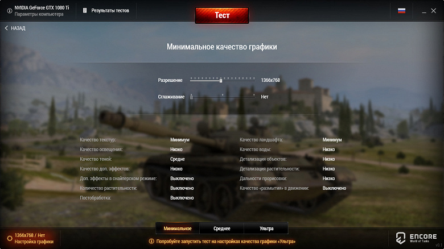444x249 pixels.
Task: Close the Encore application window
Action: click(434, 11)
